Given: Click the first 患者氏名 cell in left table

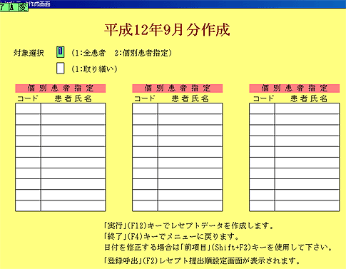Looking at the screenshot, I should 73,108.
